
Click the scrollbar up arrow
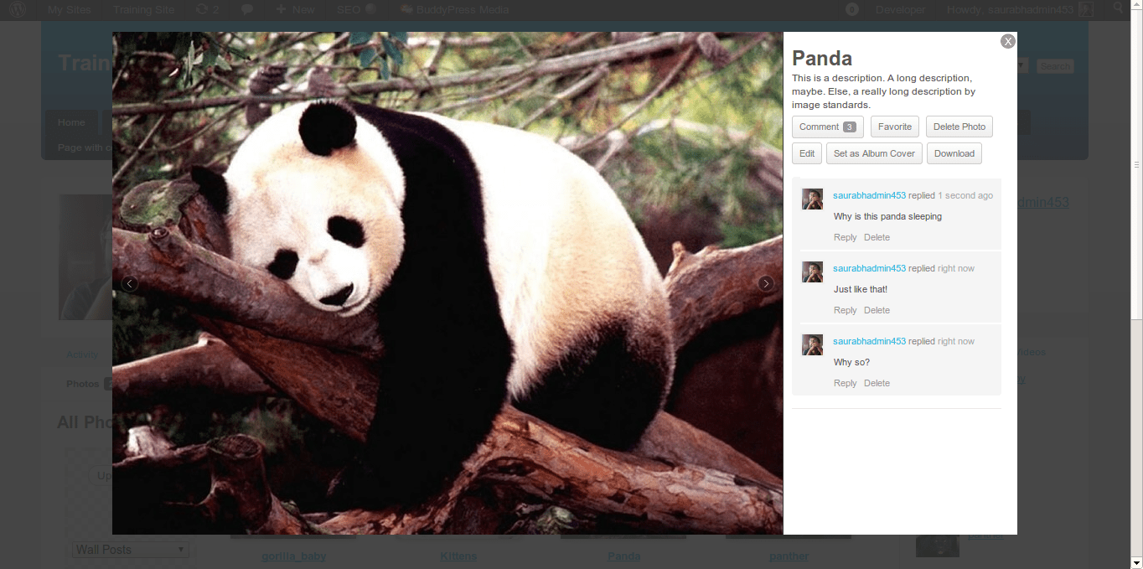1136,5
